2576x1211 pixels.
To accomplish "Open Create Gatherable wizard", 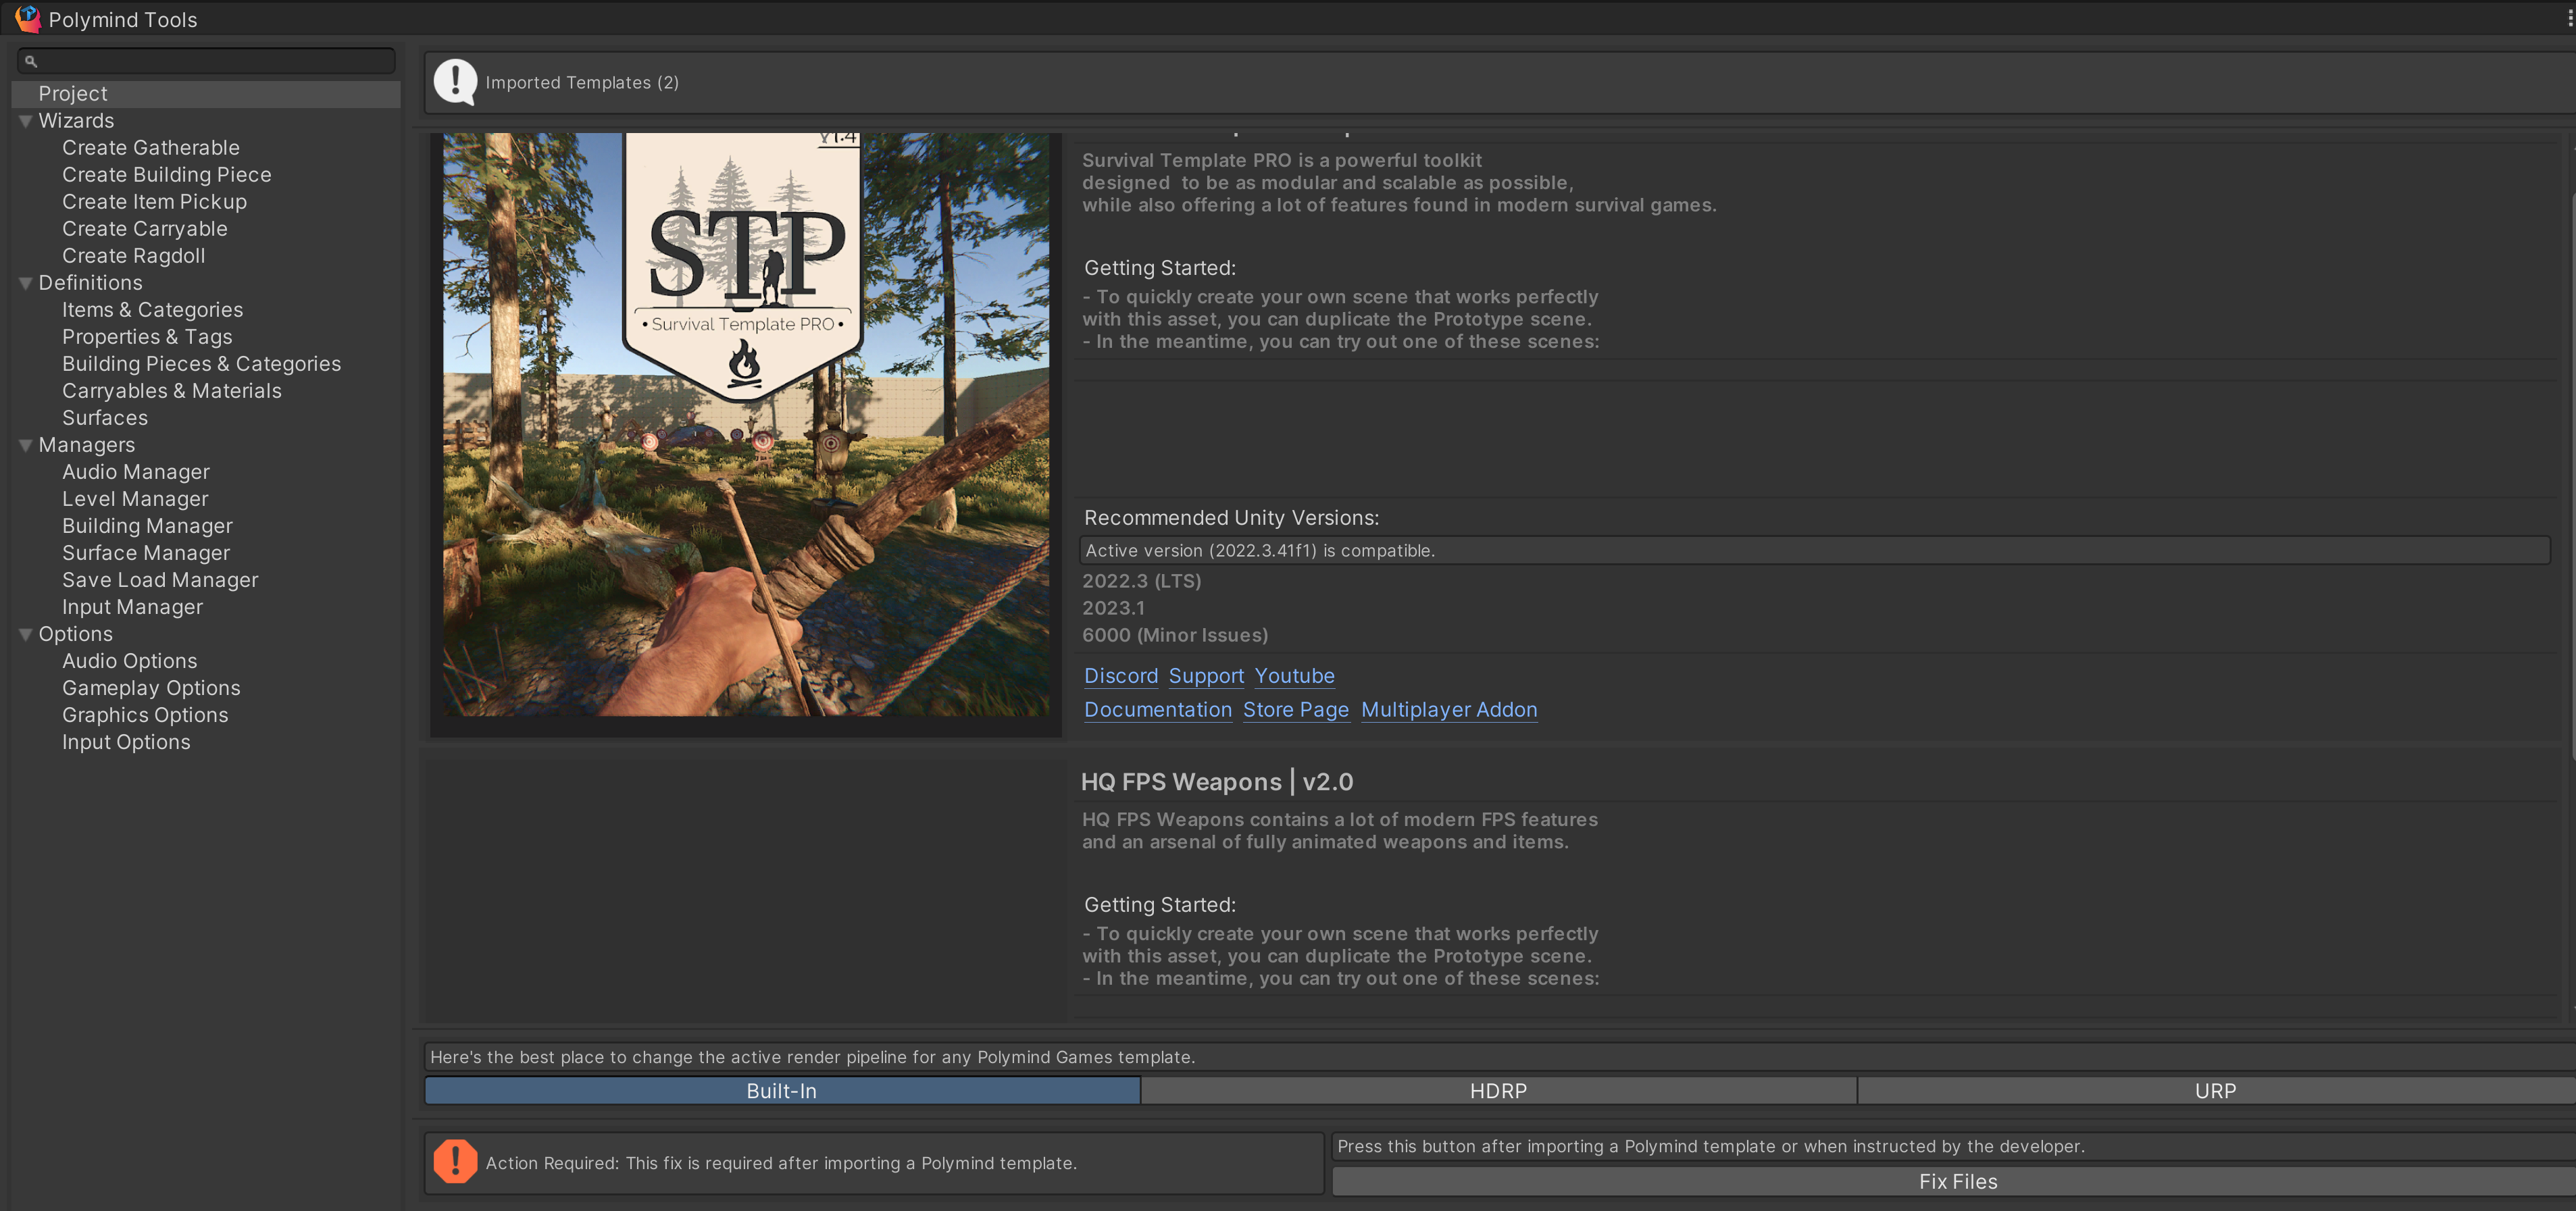I will point(151,148).
